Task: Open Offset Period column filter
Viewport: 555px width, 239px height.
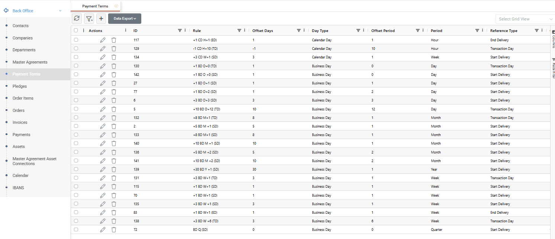Action: pos(418,30)
